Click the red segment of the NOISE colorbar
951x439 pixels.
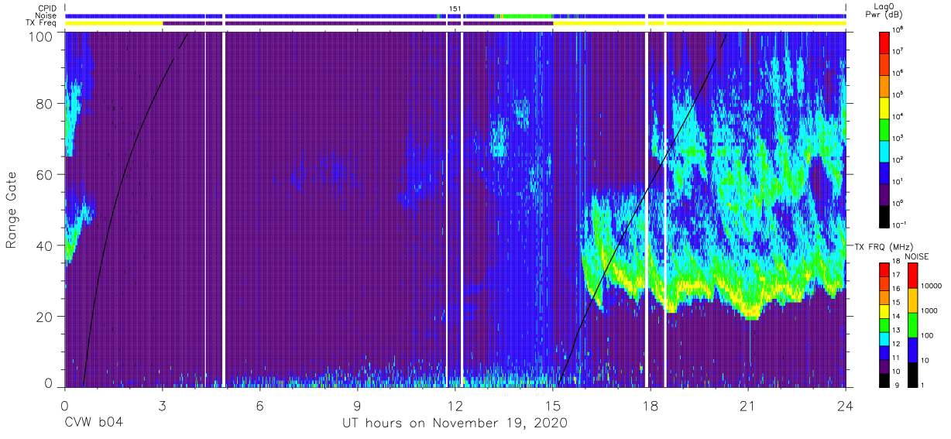(x=912, y=276)
